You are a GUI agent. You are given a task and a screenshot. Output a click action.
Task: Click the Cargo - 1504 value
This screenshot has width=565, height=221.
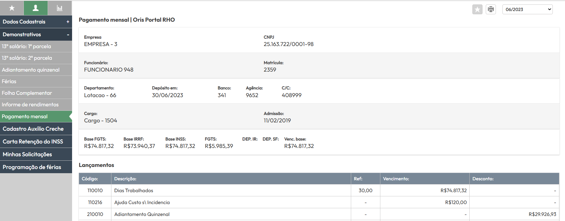[x=101, y=121]
